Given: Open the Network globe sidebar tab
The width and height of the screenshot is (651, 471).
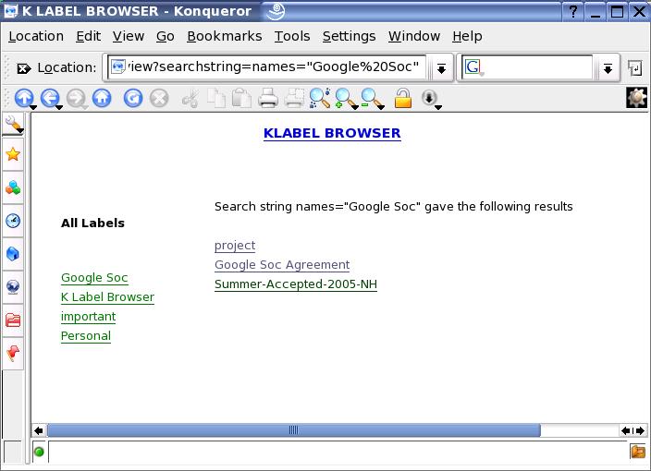Looking at the screenshot, I should pos(13,286).
